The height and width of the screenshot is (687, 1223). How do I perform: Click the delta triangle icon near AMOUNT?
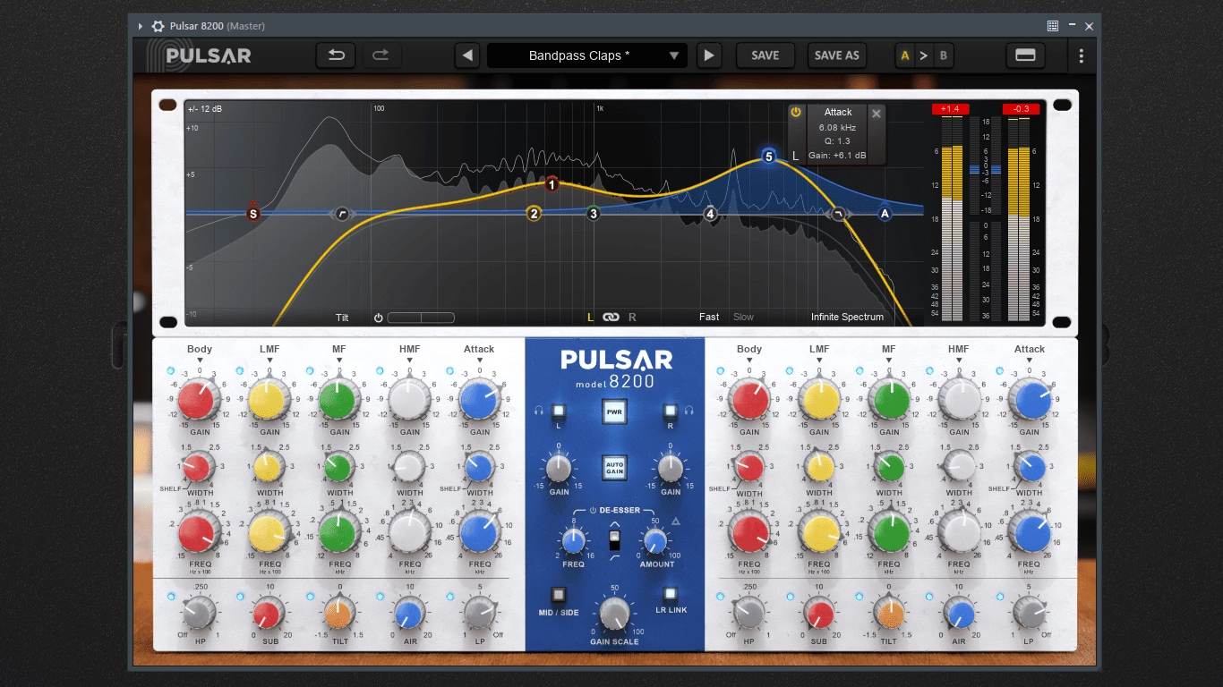[676, 521]
